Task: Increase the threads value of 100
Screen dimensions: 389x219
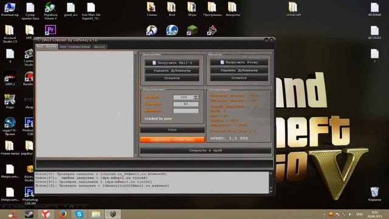Action: point(196,96)
